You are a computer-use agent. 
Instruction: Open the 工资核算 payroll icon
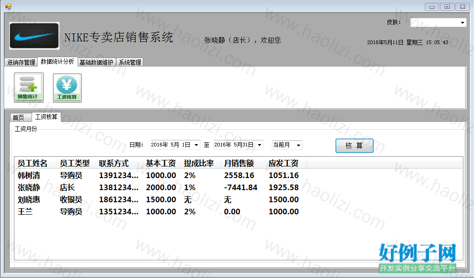[x=67, y=88]
